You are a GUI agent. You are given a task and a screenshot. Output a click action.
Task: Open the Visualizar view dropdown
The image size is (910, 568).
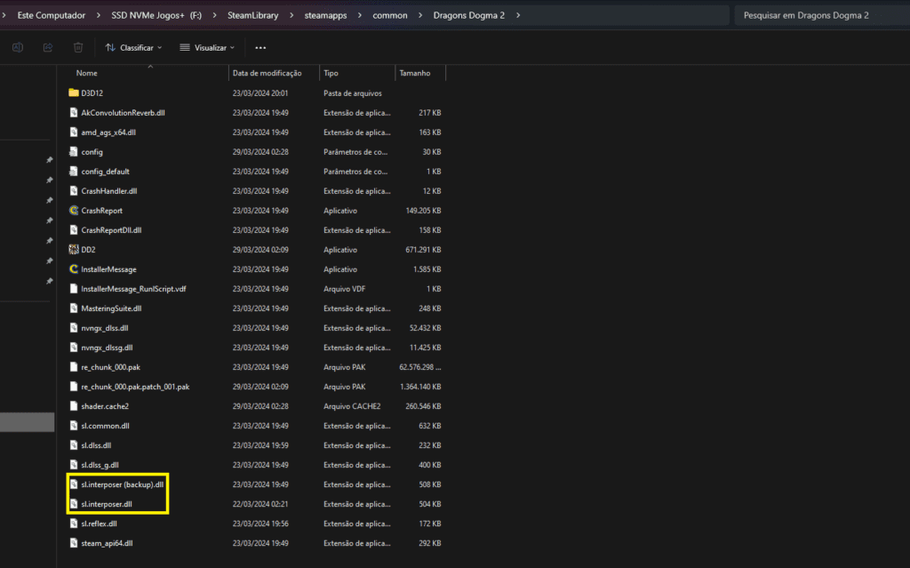pyautogui.click(x=207, y=48)
